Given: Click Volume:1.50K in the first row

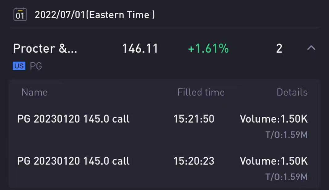Looking at the screenshot, I should tap(274, 119).
